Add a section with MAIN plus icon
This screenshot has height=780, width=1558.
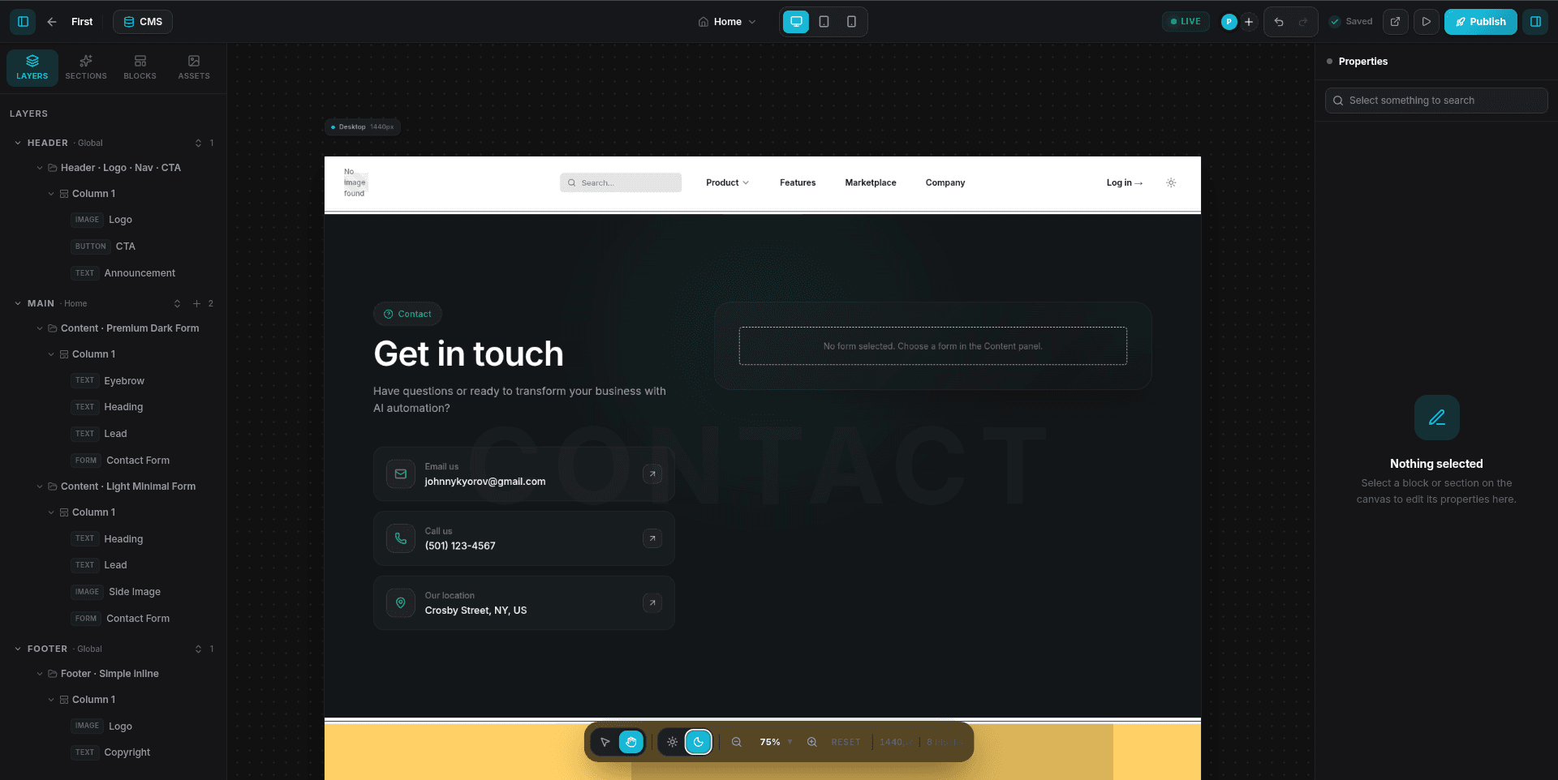point(196,303)
